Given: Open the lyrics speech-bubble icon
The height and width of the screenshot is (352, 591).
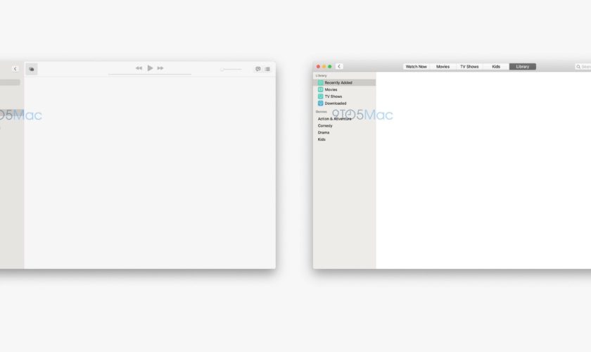Looking at the screenshot, I should click(x=258, y=69).
